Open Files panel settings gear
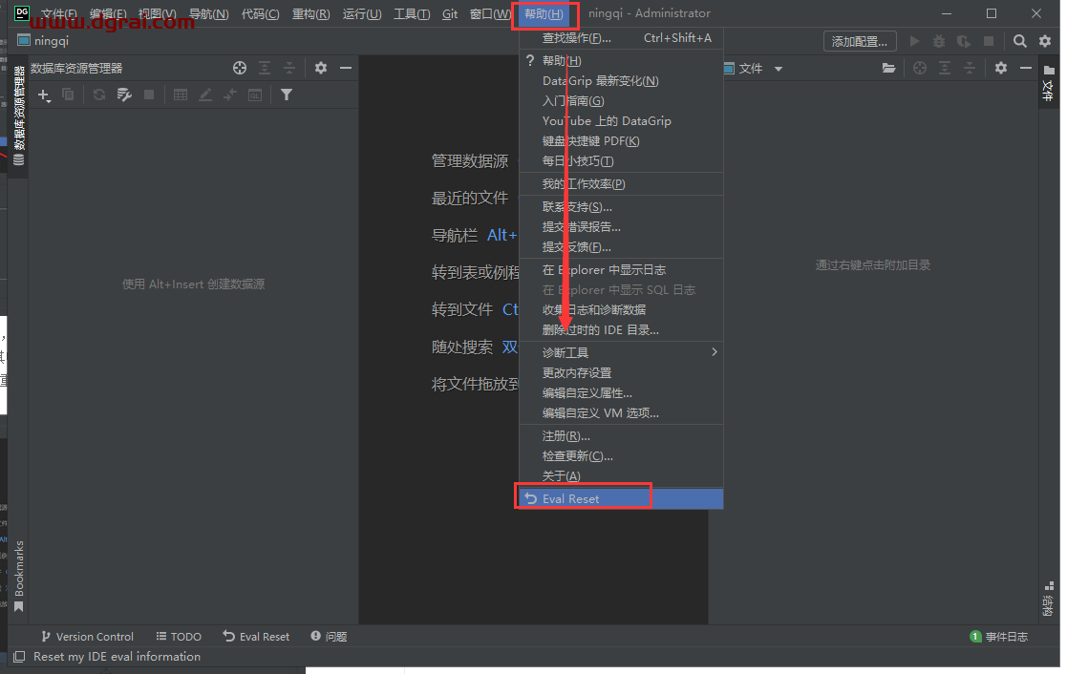 pos(1001,68)
